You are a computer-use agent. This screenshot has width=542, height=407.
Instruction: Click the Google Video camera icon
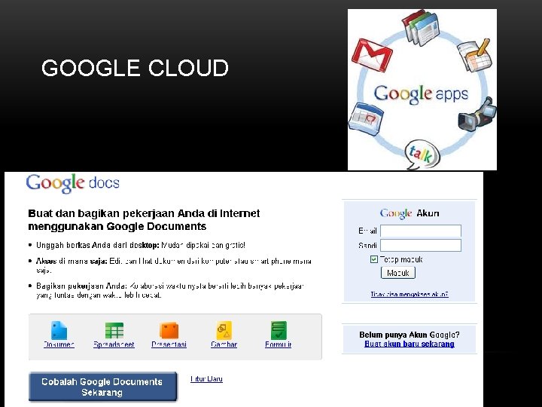click(477, 115)
